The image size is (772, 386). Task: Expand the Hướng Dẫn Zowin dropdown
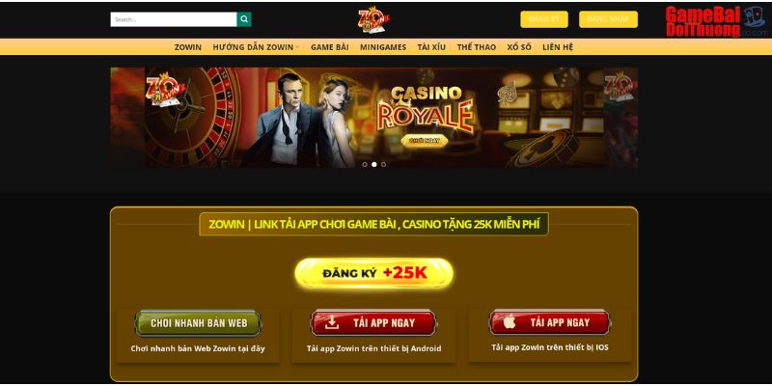[x=256, y=47]
